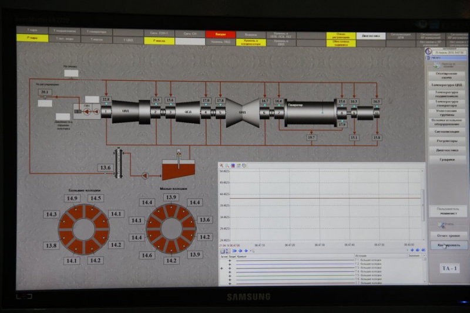The height and width of the screenshot is (313, 470).
Task: Click the 13.6 oil temperature value box
Action: tap(105, 168)
